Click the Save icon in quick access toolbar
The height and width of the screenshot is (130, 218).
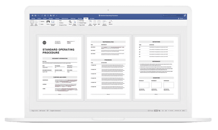pyautogui.click(x=35, y=15)
